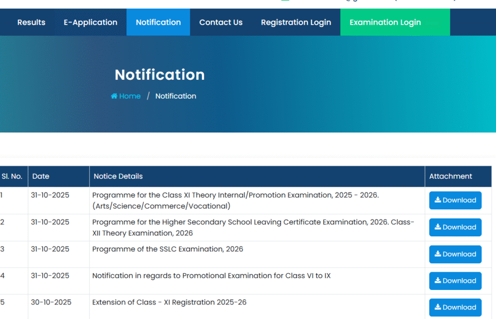Click the Sl. No. column header
Viewport: 496px width, 319px height.
point(12,176)
